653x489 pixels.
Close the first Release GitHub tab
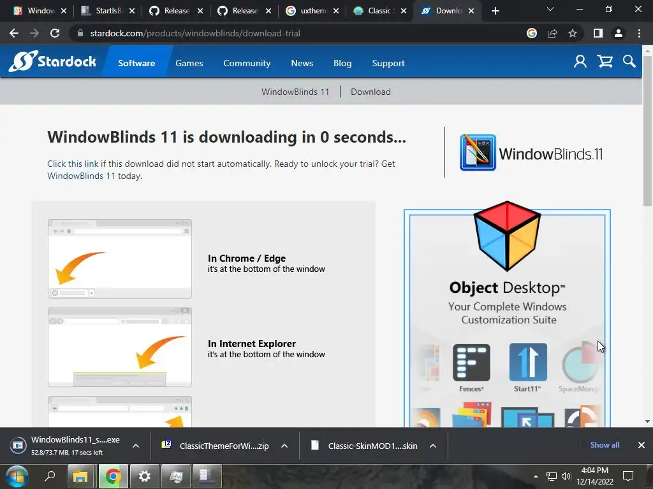click(x=200, y=11)
